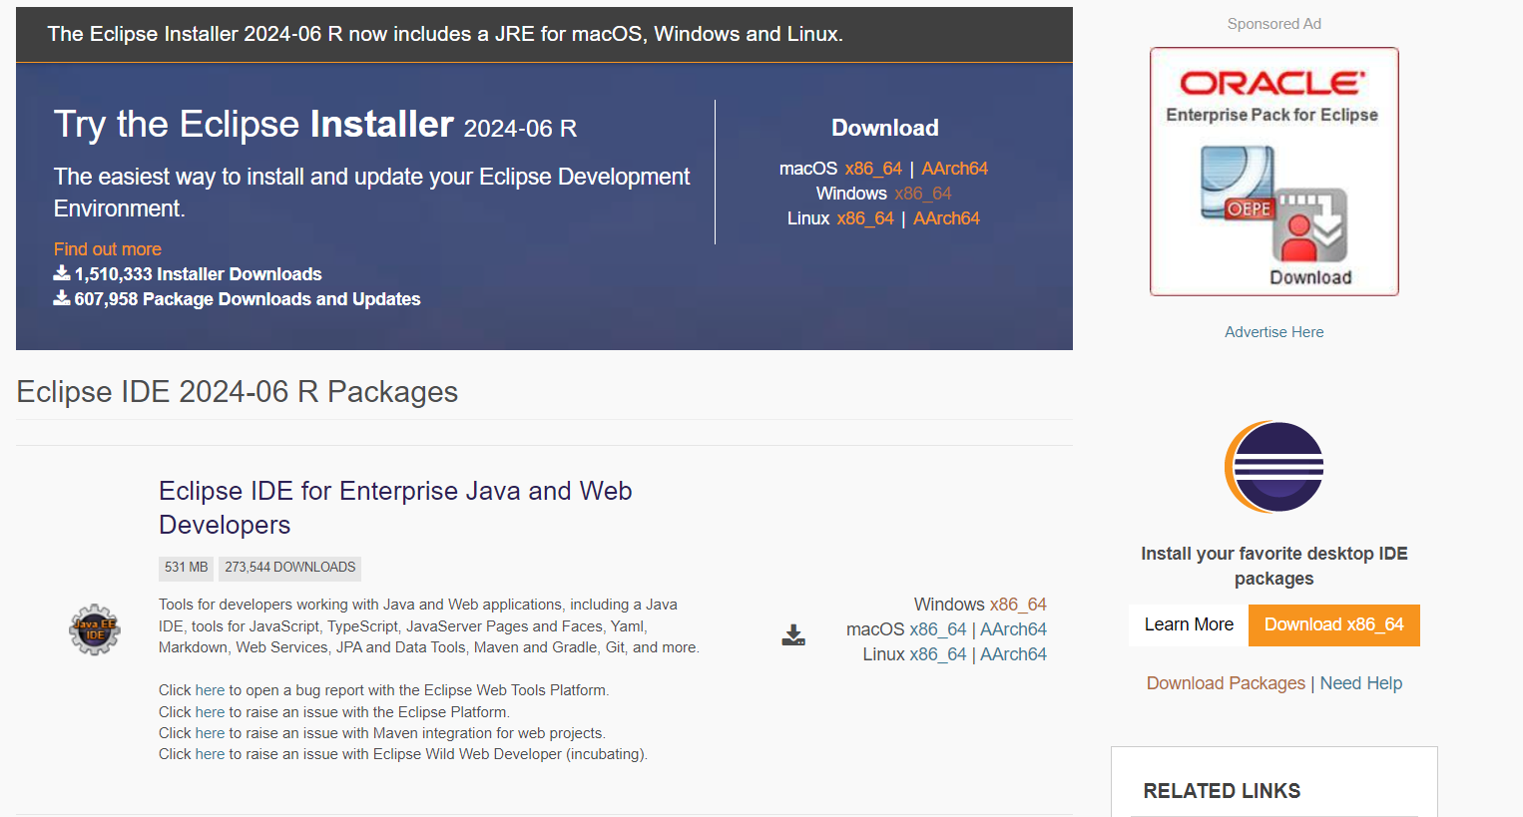Click 'here' to raise Maven integration issue
1523x817 pixels.
point(210,733)
